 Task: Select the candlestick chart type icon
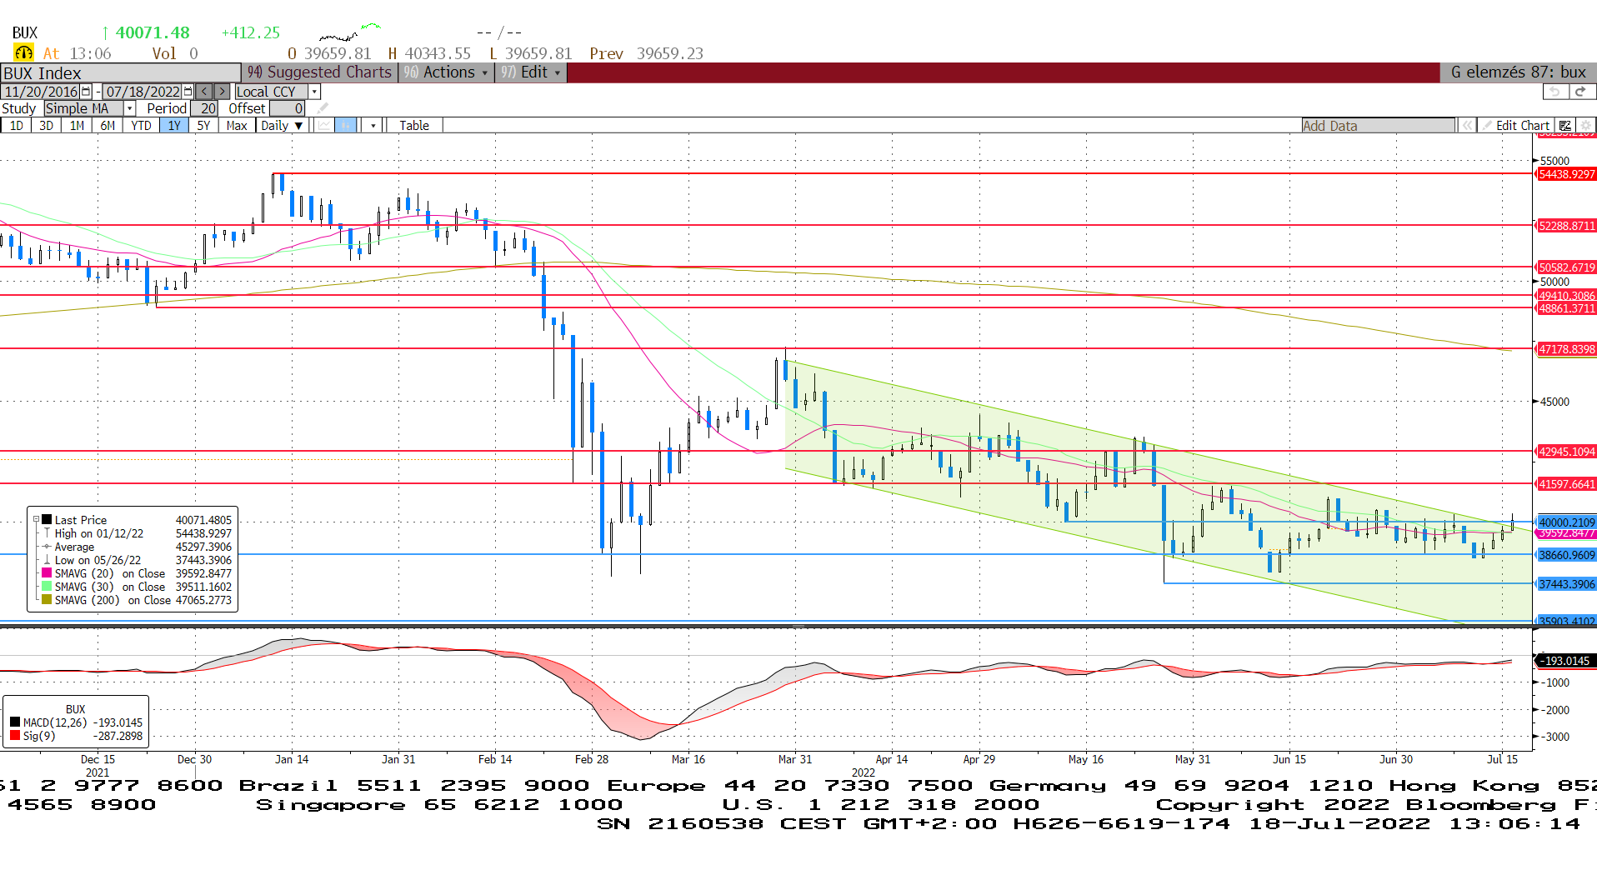click(345, 126)
